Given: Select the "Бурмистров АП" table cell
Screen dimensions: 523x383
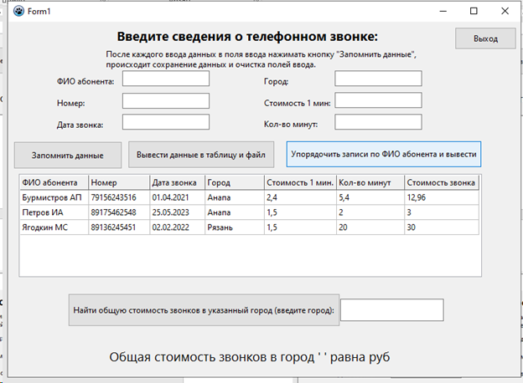Looking at the screenshot, I should point(54,197).
